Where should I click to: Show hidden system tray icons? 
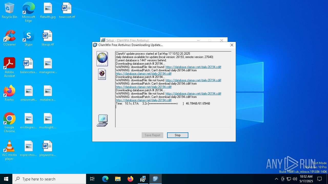pyautogui.click(x=276, y=179)
